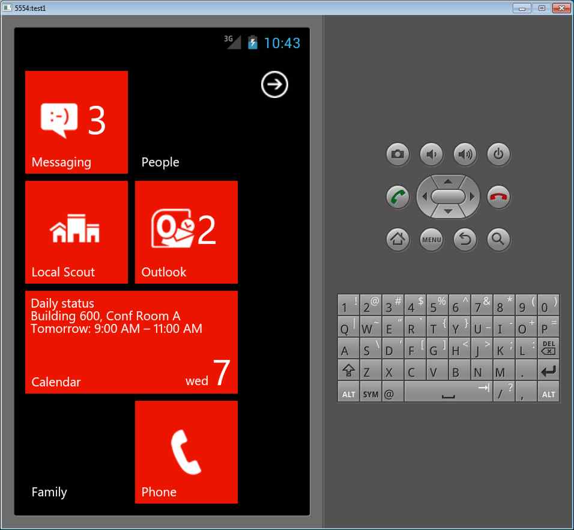Open the Phone tile
Image resolution: width=574 pixels, height=530 pixels.
point(186,452)
